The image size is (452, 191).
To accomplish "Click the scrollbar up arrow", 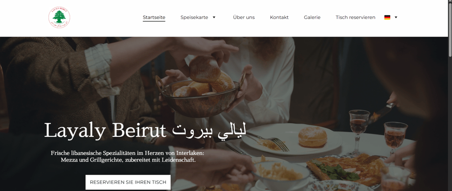I will tap(450, 2).
